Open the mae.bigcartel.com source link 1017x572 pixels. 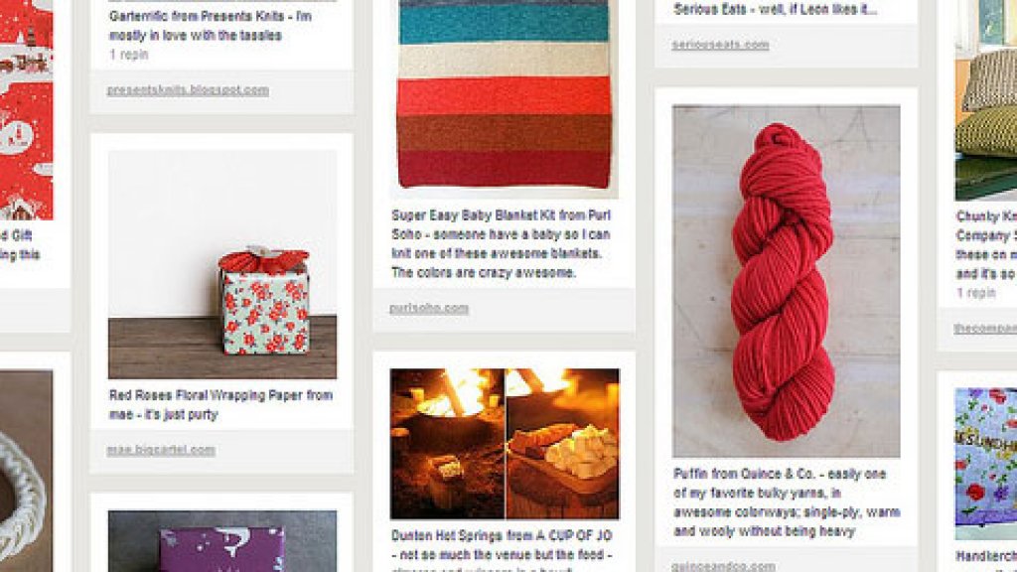(161, 450)
